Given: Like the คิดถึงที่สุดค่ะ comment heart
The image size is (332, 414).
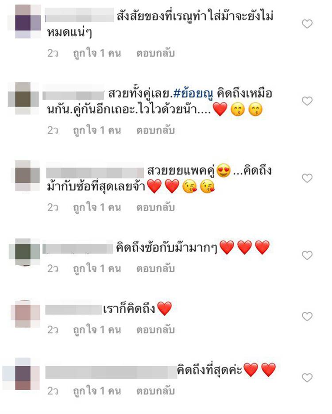Looking at the screenshot, I should [307, 378].
